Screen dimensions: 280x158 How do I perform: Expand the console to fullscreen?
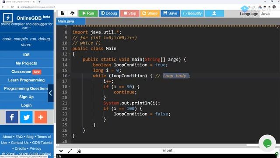click(70, 151)
